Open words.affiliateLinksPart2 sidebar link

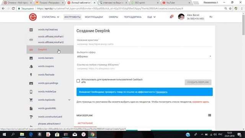51,42
